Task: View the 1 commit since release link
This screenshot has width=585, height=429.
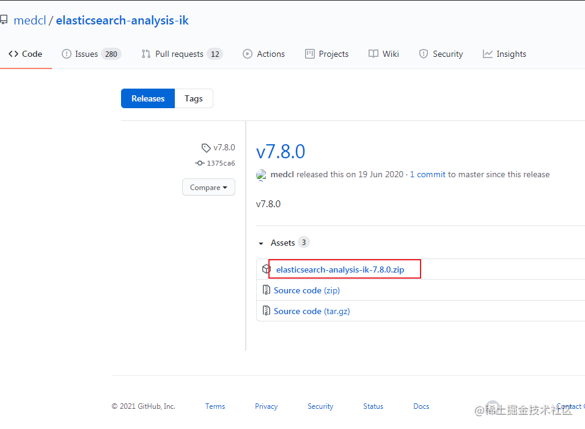Action: pos(427,174)
